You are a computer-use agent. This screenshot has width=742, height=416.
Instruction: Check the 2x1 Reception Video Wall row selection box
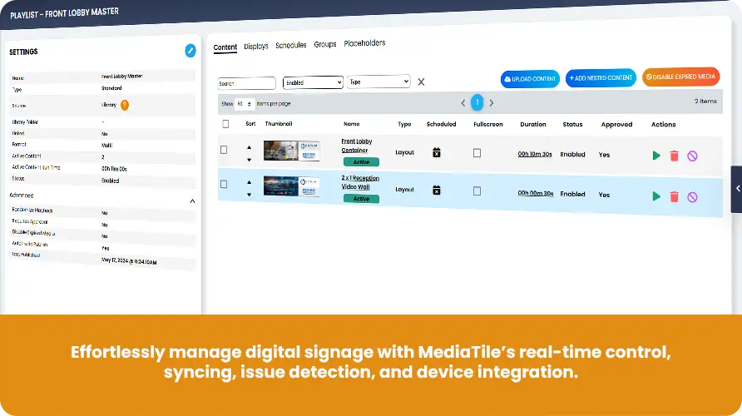tap(224, 184)
